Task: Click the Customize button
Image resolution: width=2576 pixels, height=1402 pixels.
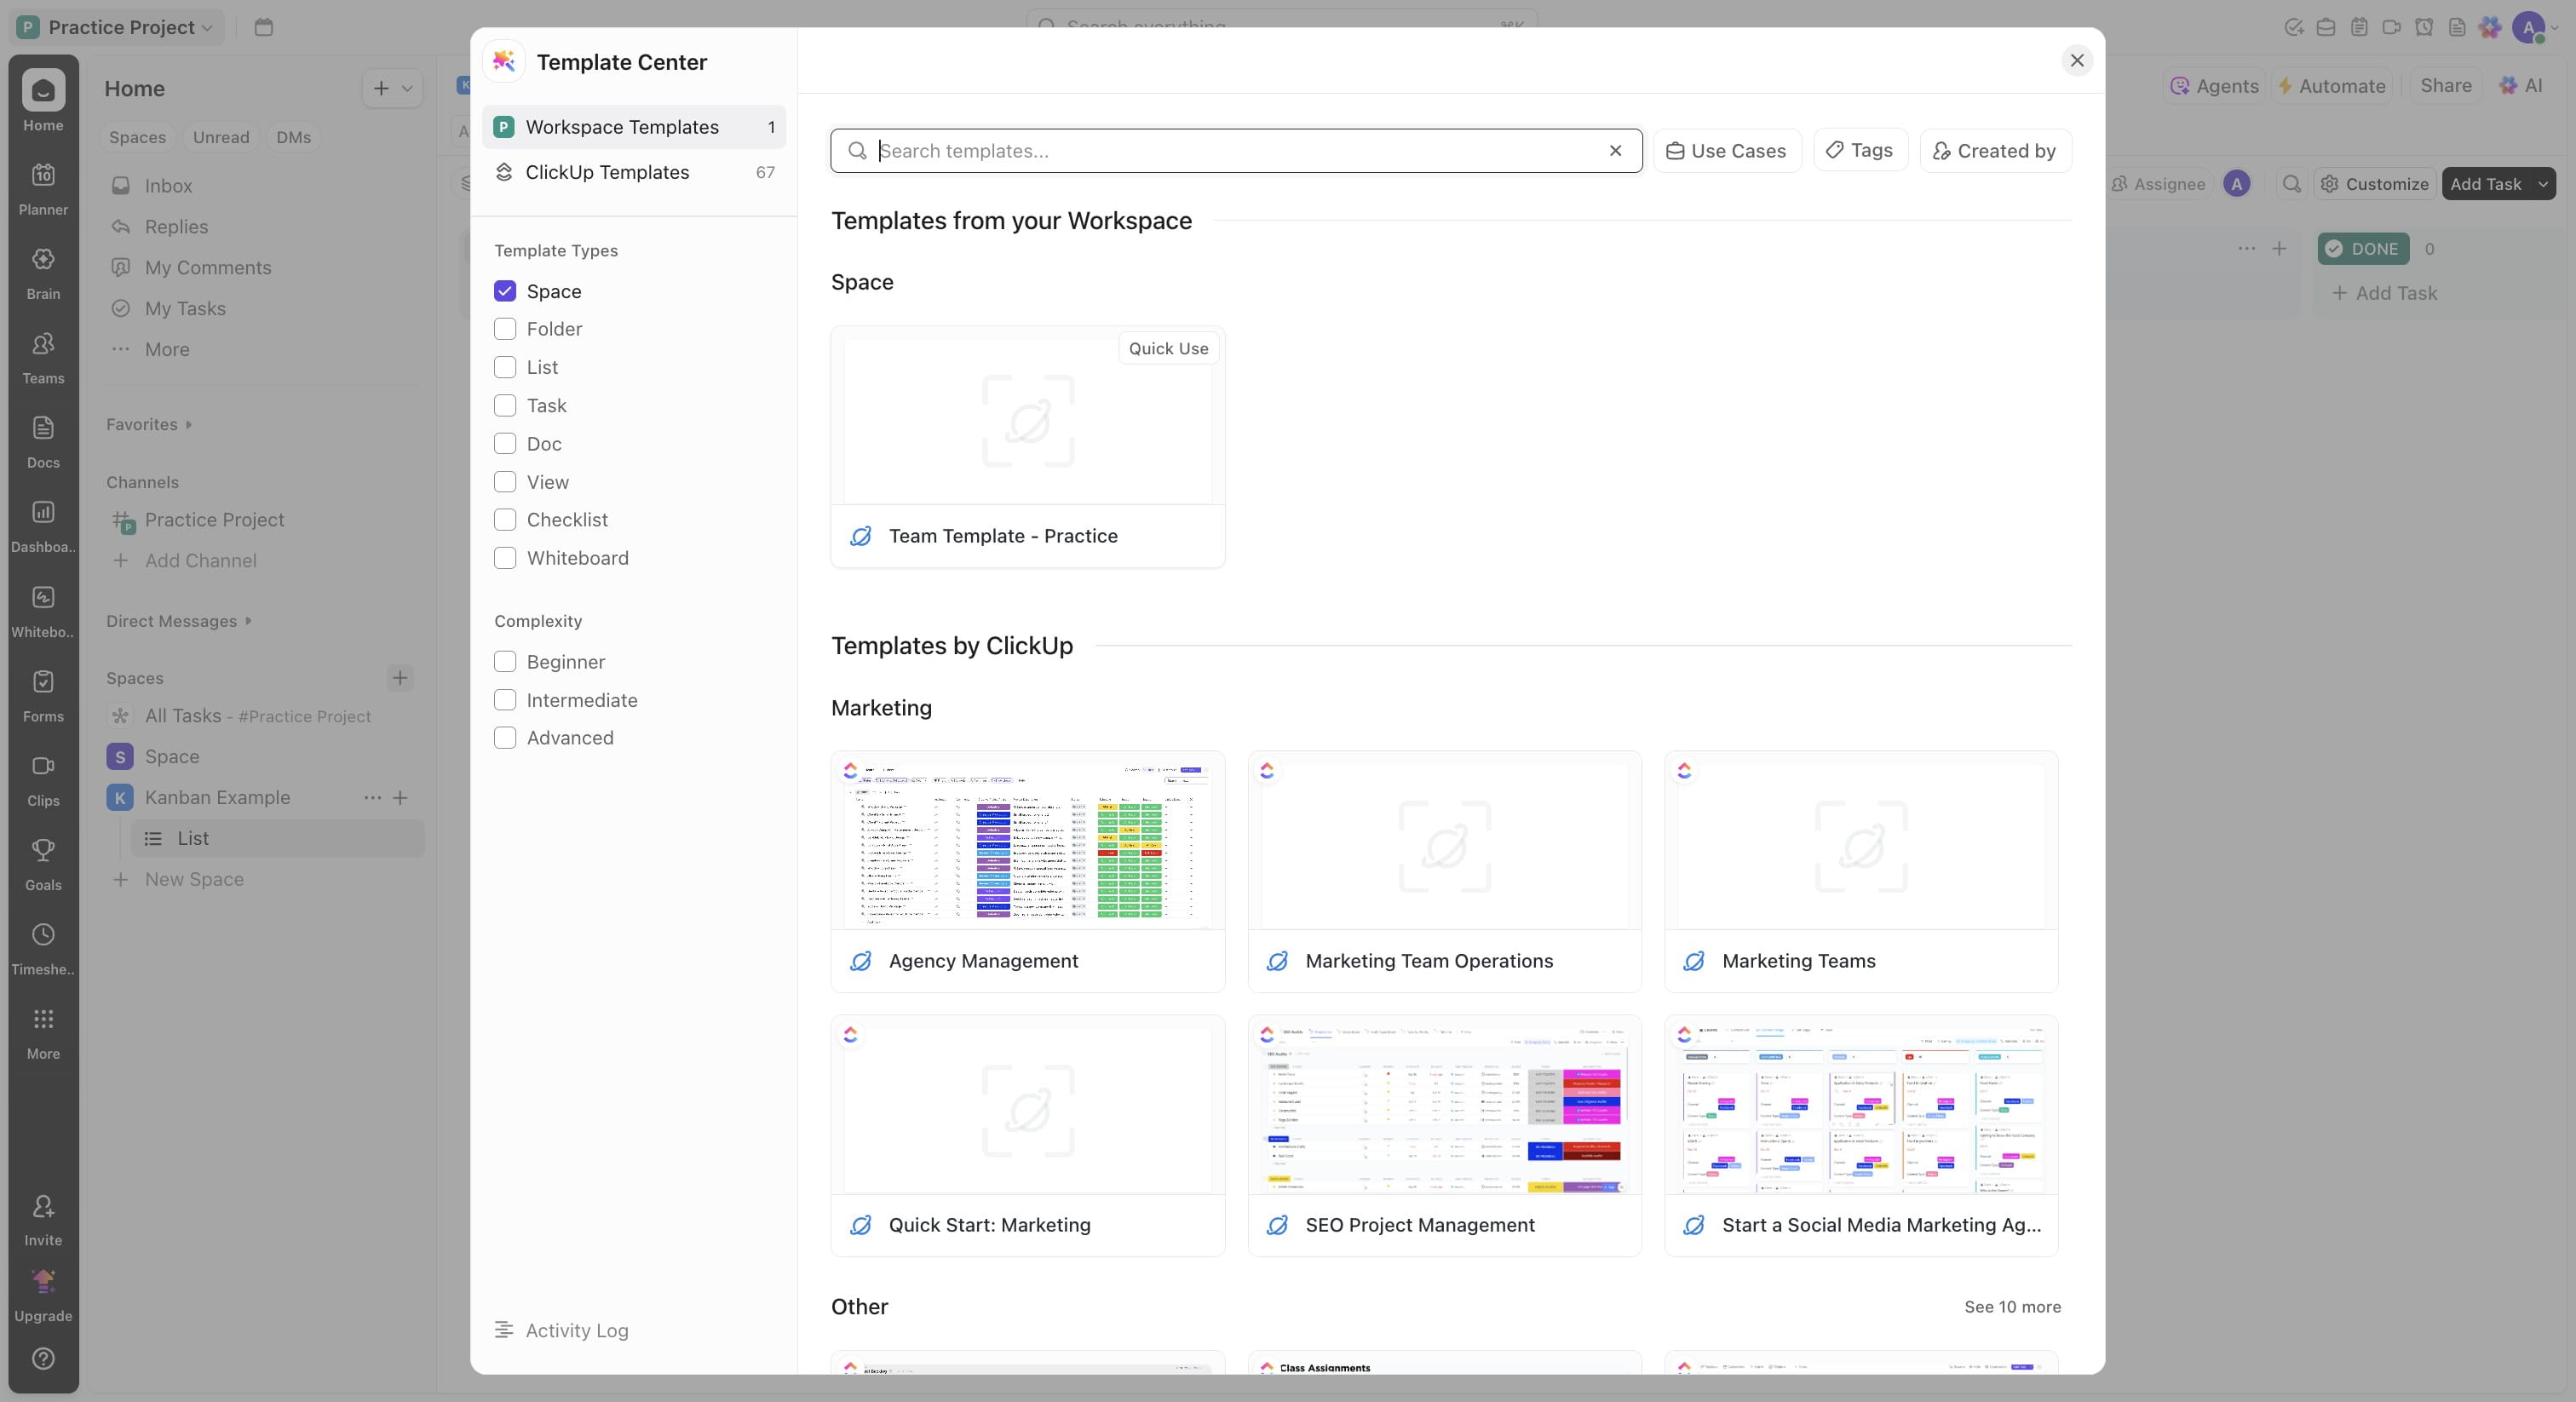Action: click(2375, 184)
